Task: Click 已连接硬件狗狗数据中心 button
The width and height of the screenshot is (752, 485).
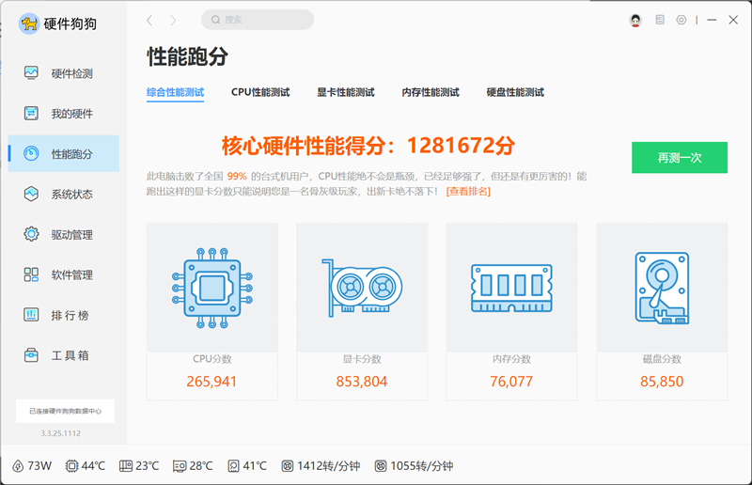Action: pos(65,411)
